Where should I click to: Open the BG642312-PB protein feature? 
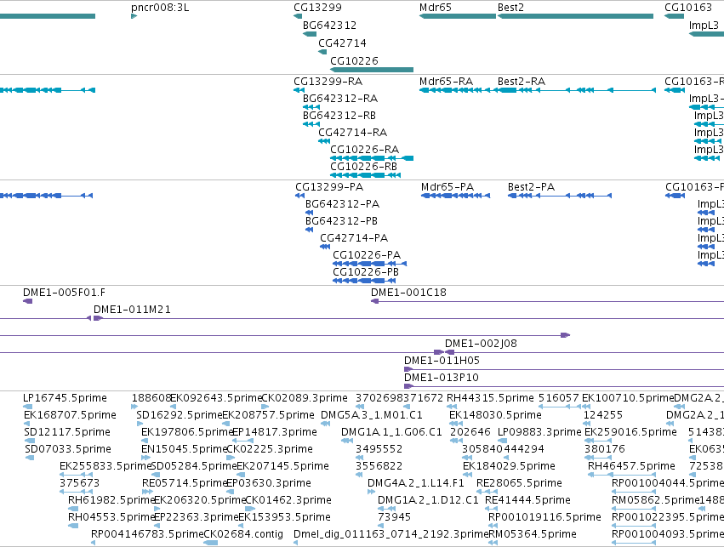click(x=310, y=230)
